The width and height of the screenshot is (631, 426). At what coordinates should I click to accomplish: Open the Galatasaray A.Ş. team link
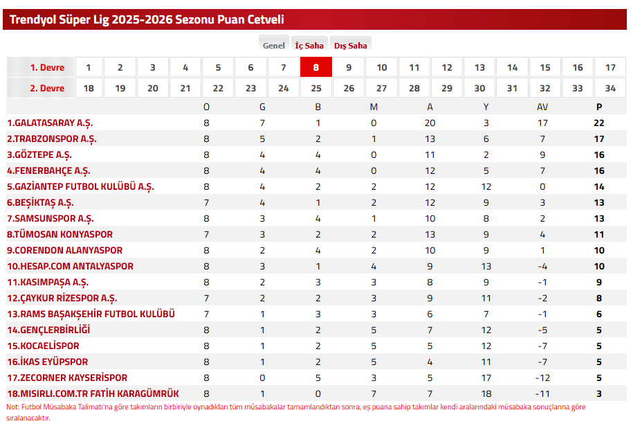click(x=50, y=123)
